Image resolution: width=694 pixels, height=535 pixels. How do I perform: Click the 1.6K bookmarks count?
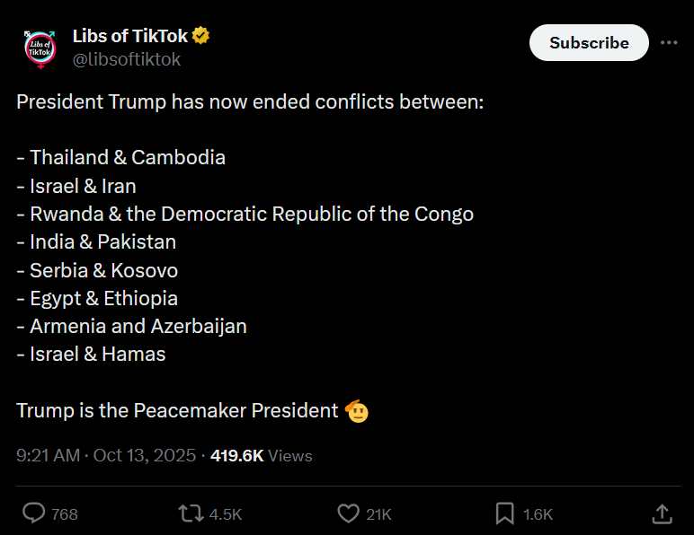(x=538, y=514)
